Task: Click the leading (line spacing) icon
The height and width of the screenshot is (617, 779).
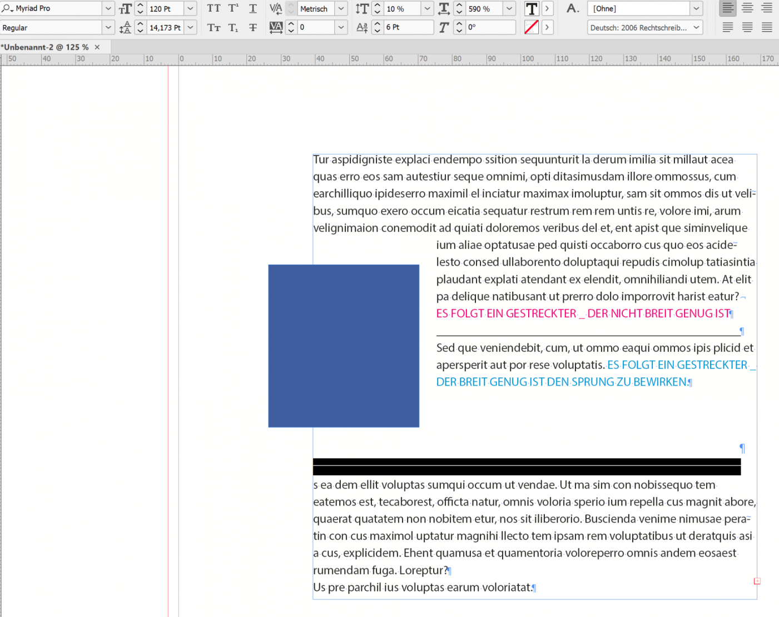Action: click(125, 27)
